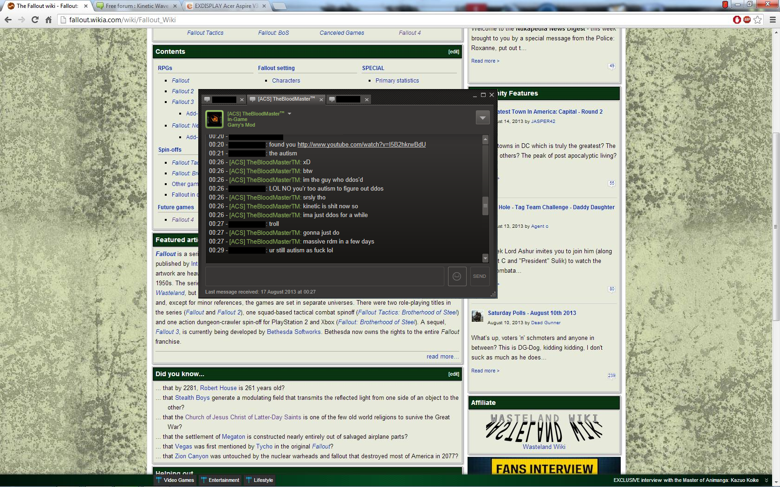The image size is (780, 487).
Task: Close the [ACS] TheBloodMaster chat tab
Action: 321,99
